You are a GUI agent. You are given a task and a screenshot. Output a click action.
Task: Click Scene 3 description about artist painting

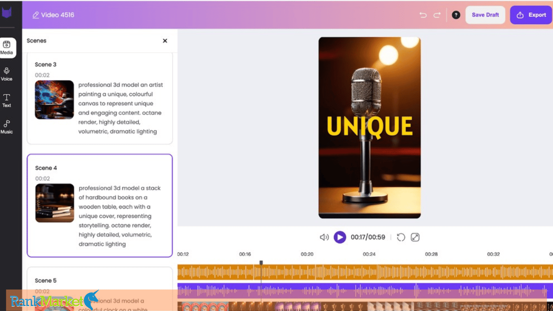(121, 108)
